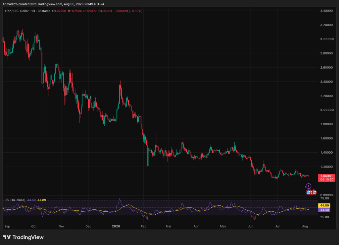The image size is (339, 245).
Task: Click the May label on the time axis
Action: pos(223,226)
